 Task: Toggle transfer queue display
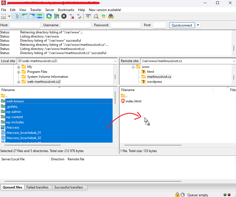tap(40, 16)
